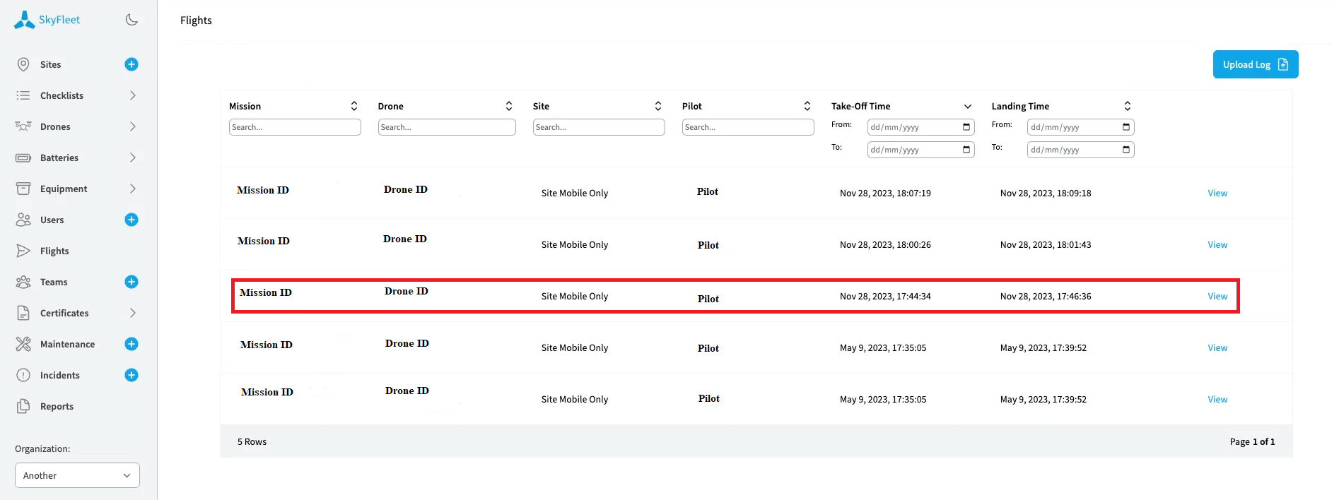
Task: Expand the Checklists submenu chevron
Action: pyautogui.click(x=132, y=95)
